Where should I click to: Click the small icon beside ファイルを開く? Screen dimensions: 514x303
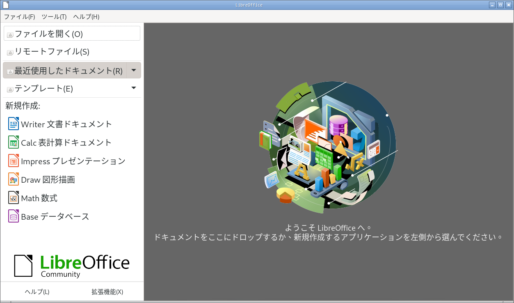click(x=10, y=35)
